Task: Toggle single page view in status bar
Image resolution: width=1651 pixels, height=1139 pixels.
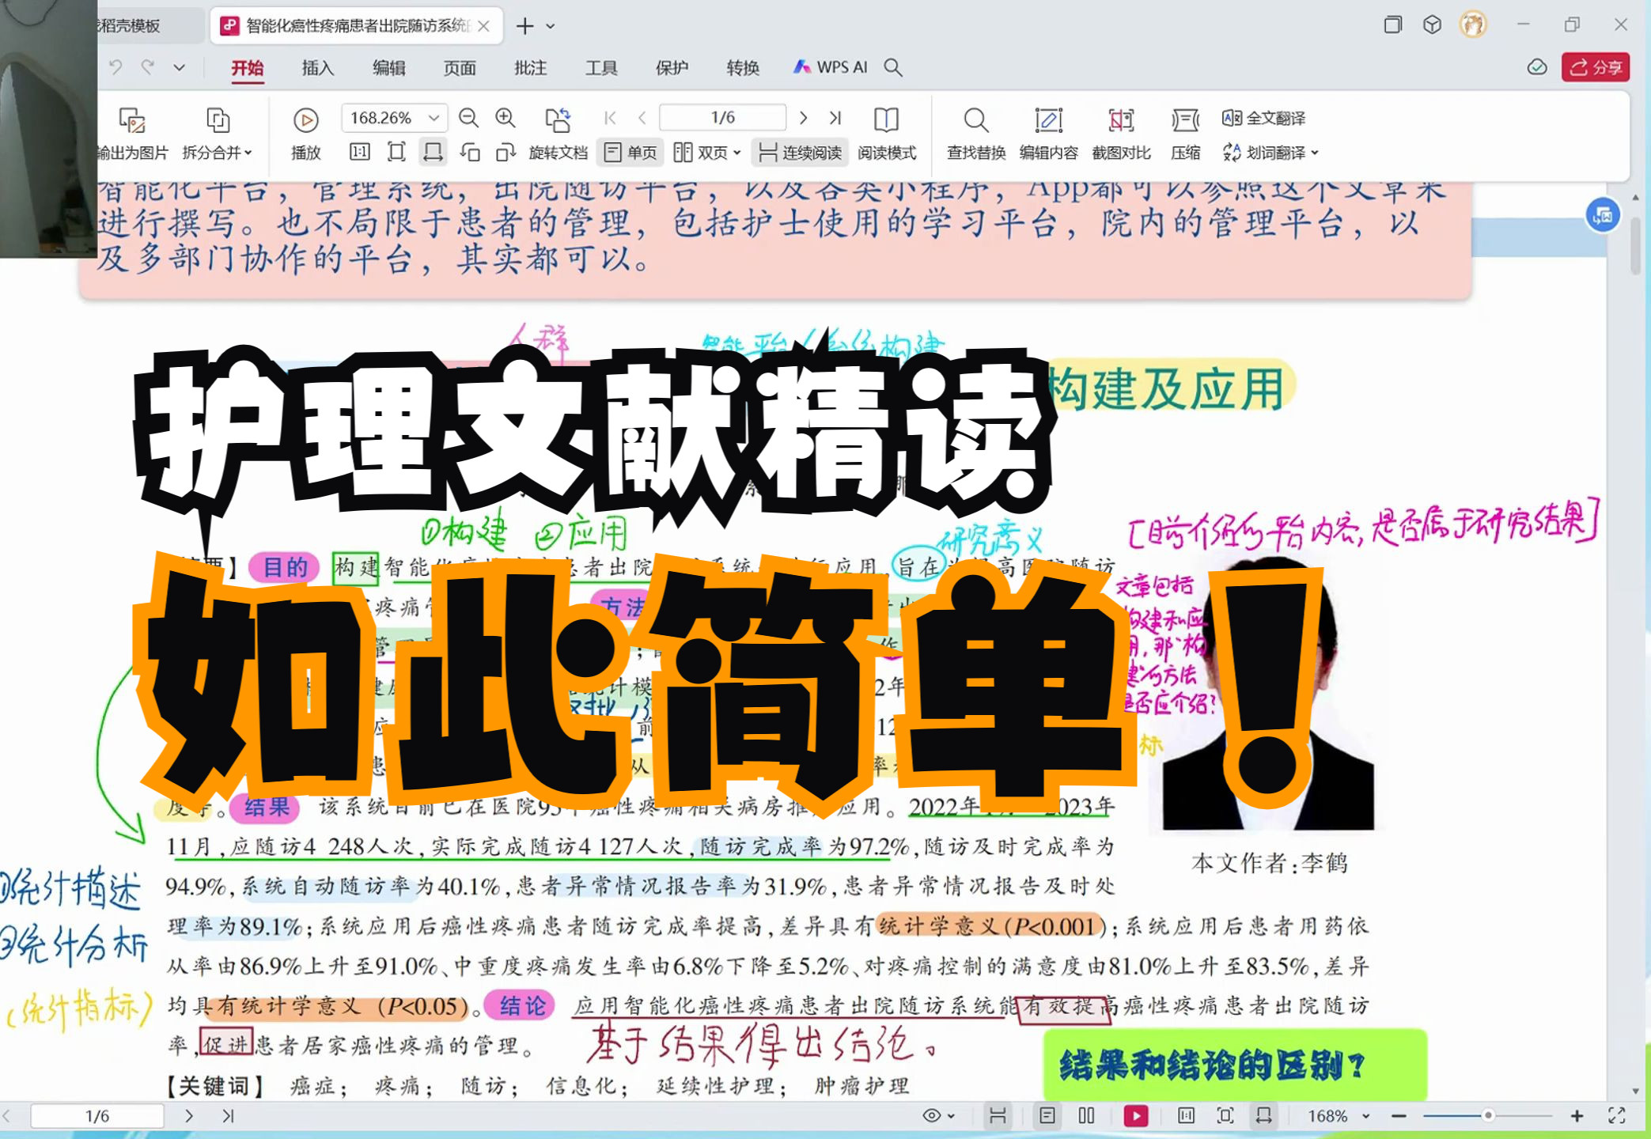Action: [1047, 1116]
